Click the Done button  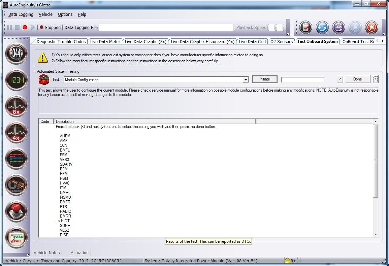[357, 79]
